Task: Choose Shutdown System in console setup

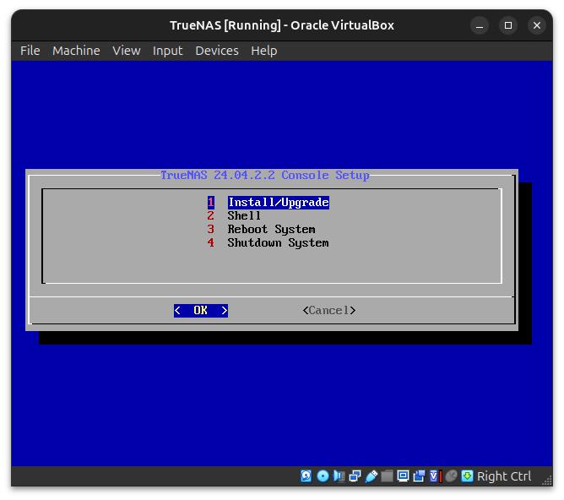Action: point(278,243)
